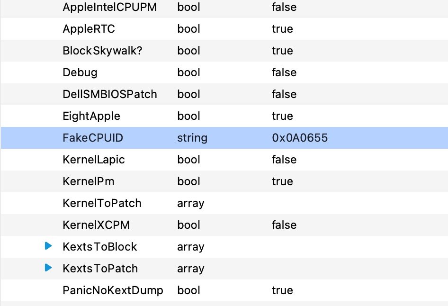Select the Debug key name
The image size is (448, 306).
point(80,72)
